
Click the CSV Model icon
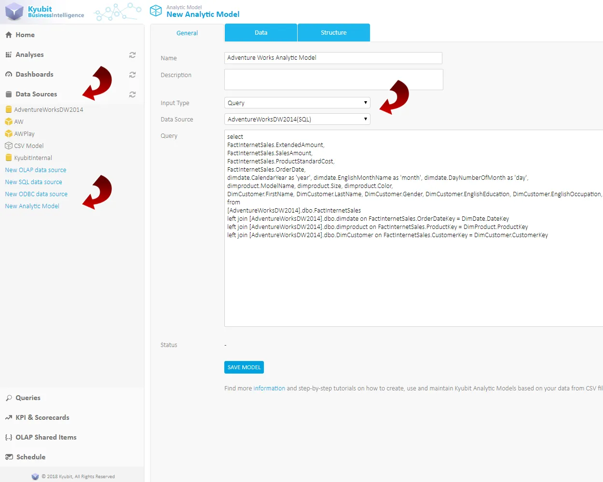coord(9,146)
